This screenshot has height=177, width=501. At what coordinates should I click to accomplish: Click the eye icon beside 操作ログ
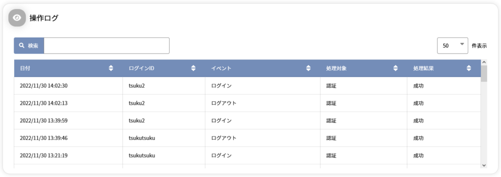(x=17, y=18)
